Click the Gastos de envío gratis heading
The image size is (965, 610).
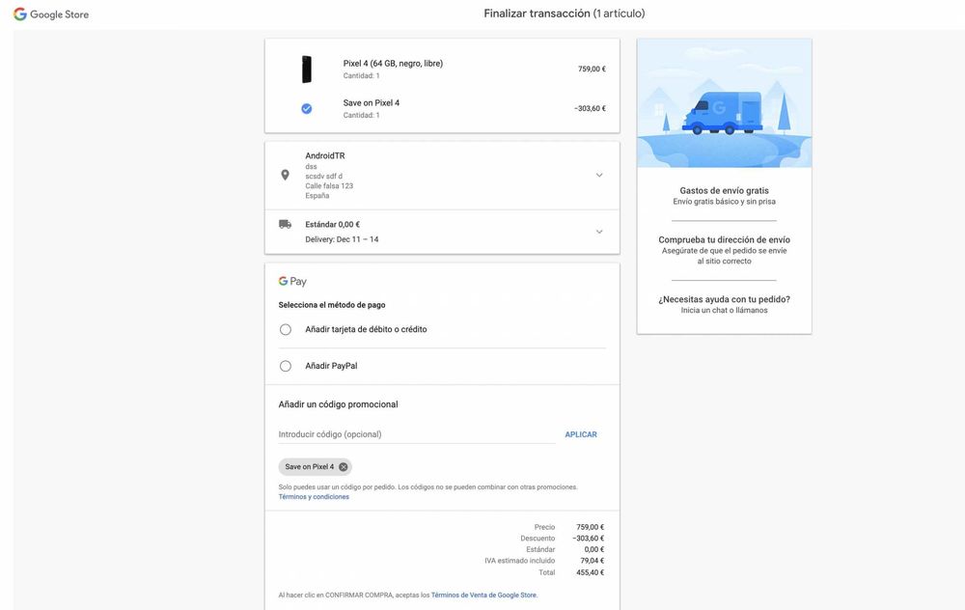[x=724, y=191]
